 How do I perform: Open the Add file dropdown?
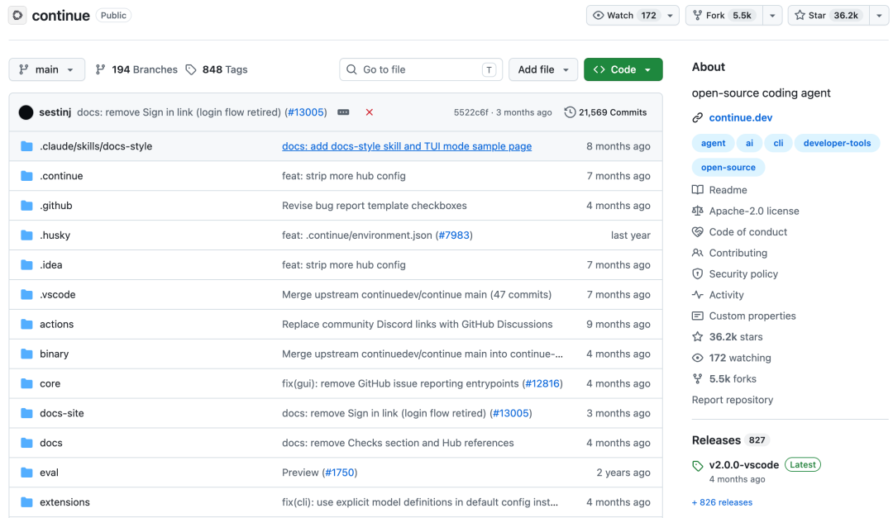click(542, 69)
